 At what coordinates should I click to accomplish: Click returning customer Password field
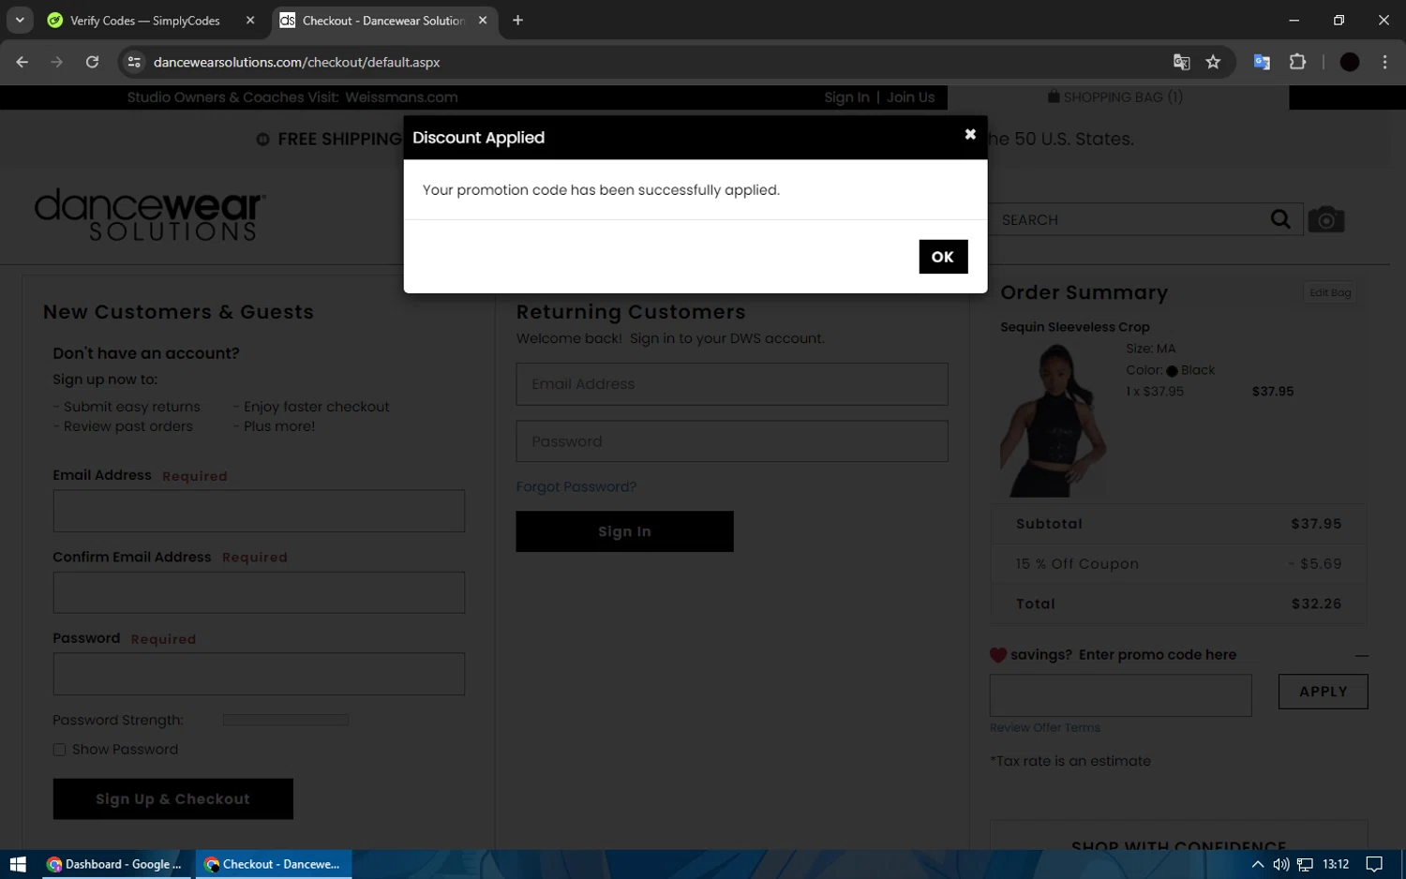pos(732,441)
